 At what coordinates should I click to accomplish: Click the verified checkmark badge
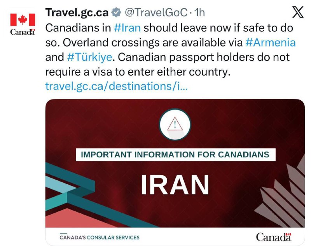(x=116, y=12)
